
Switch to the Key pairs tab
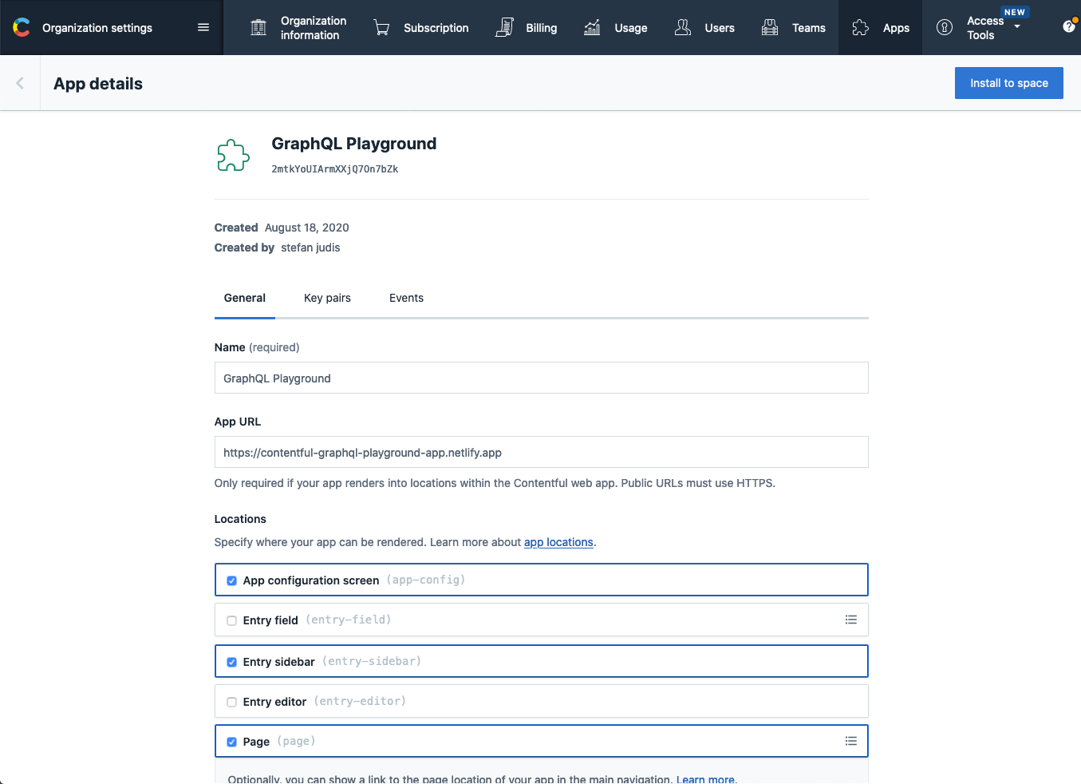327,298
